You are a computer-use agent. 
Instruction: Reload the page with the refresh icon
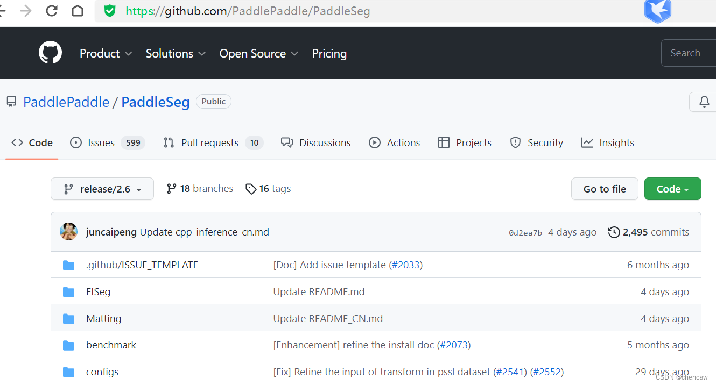click(x=52, y=11)
